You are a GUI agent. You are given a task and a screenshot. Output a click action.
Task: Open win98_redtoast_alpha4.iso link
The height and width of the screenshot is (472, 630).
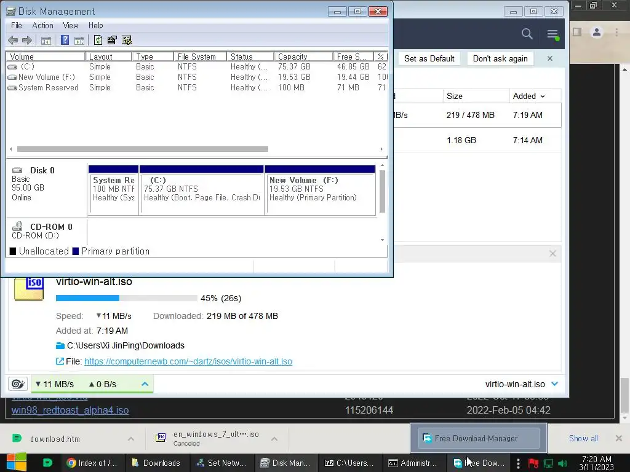click(70, 410)
